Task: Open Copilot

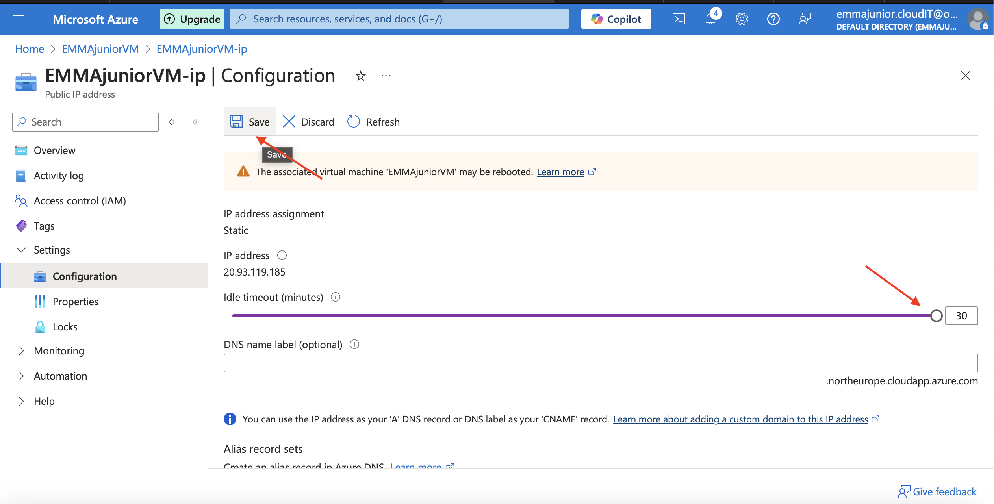Action: click(x=616, y=19)
